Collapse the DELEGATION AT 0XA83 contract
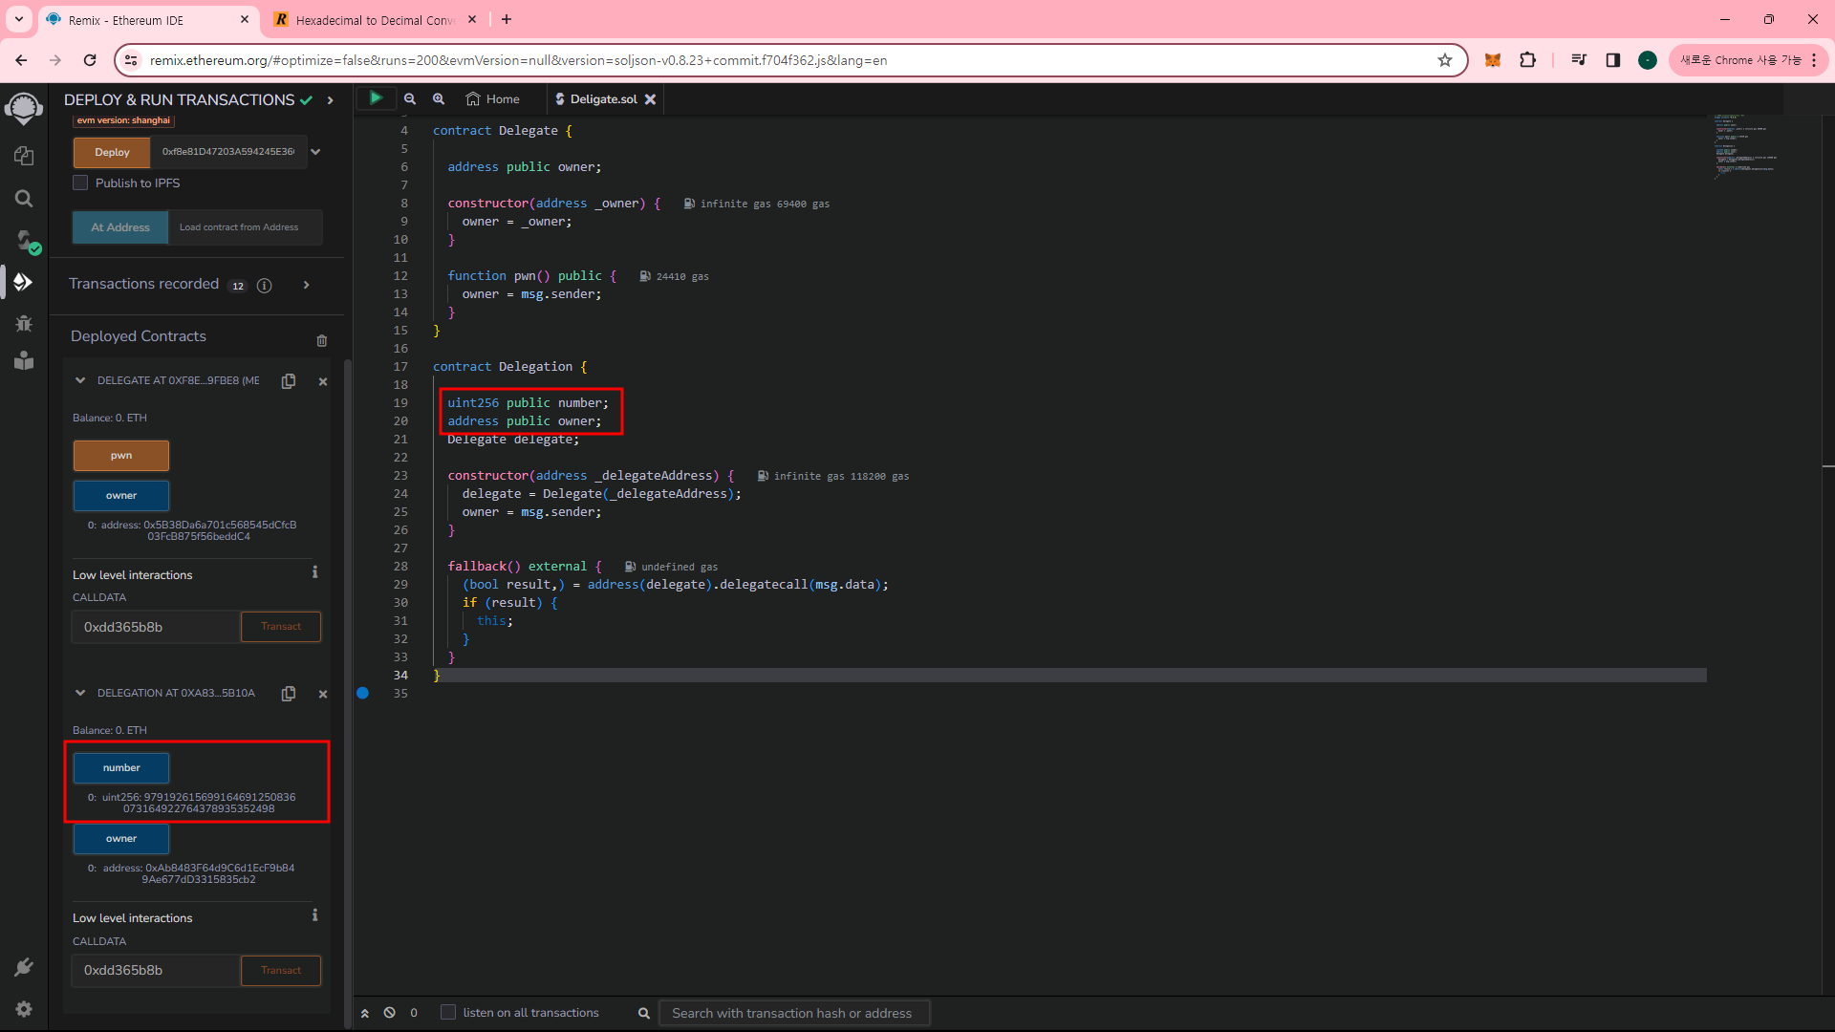The width and height of the screenshot is (1835, 1032). point(80,693)
